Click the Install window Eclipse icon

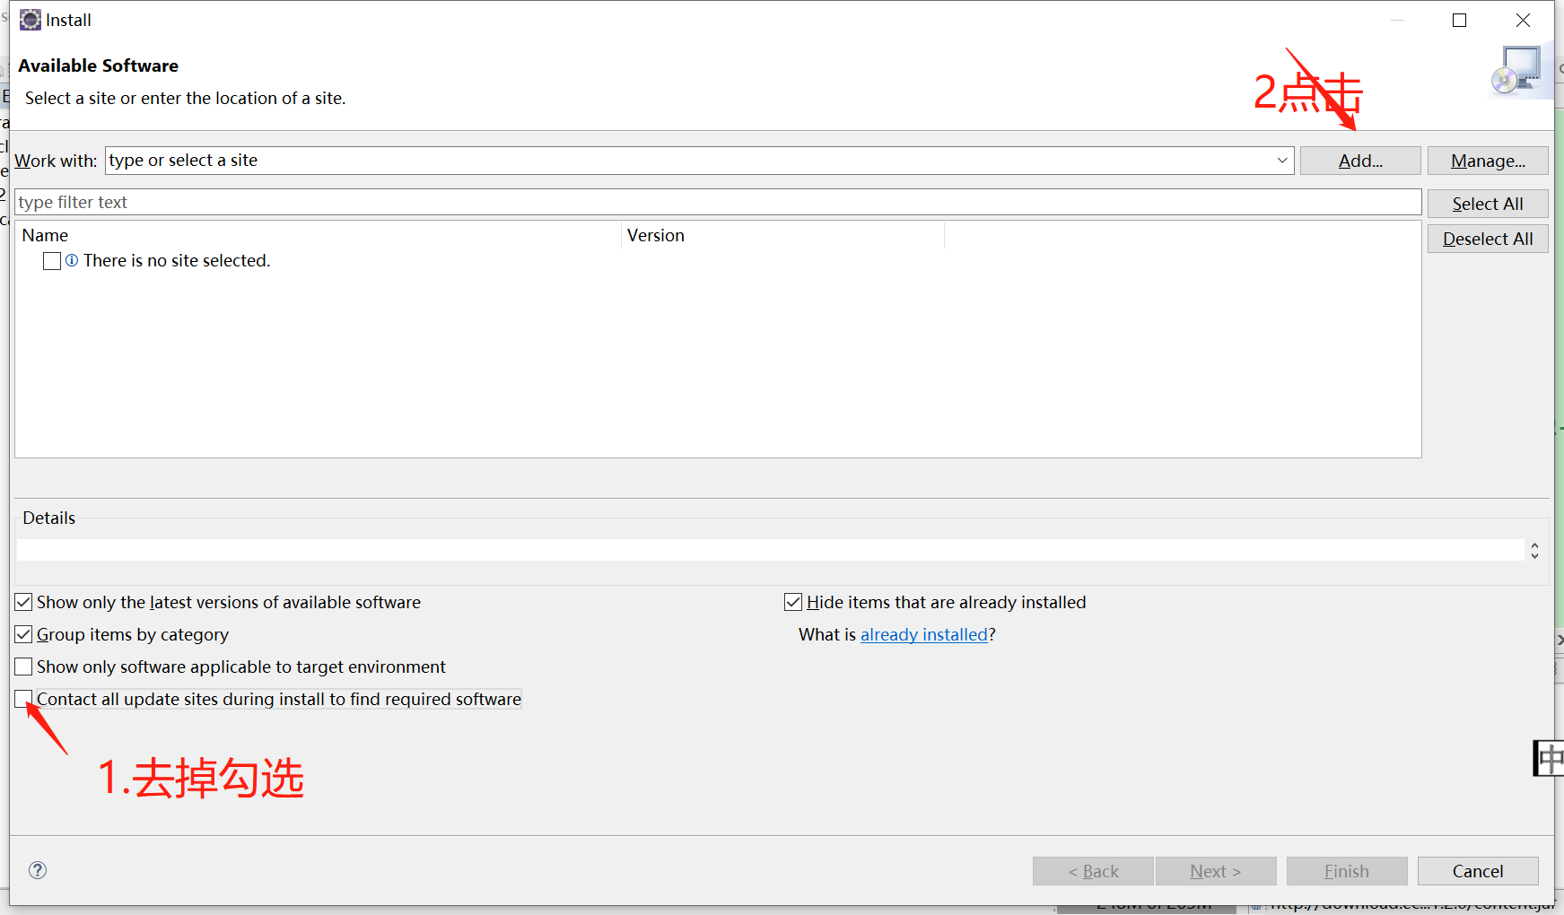[30, 20]
